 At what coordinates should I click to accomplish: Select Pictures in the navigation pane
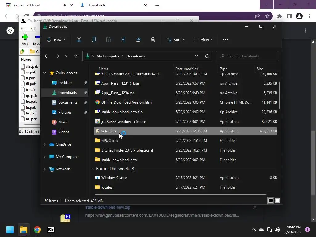click(65, 112)
